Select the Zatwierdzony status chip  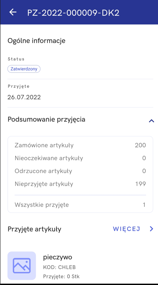pyautogui.click(x=24, y=69)
